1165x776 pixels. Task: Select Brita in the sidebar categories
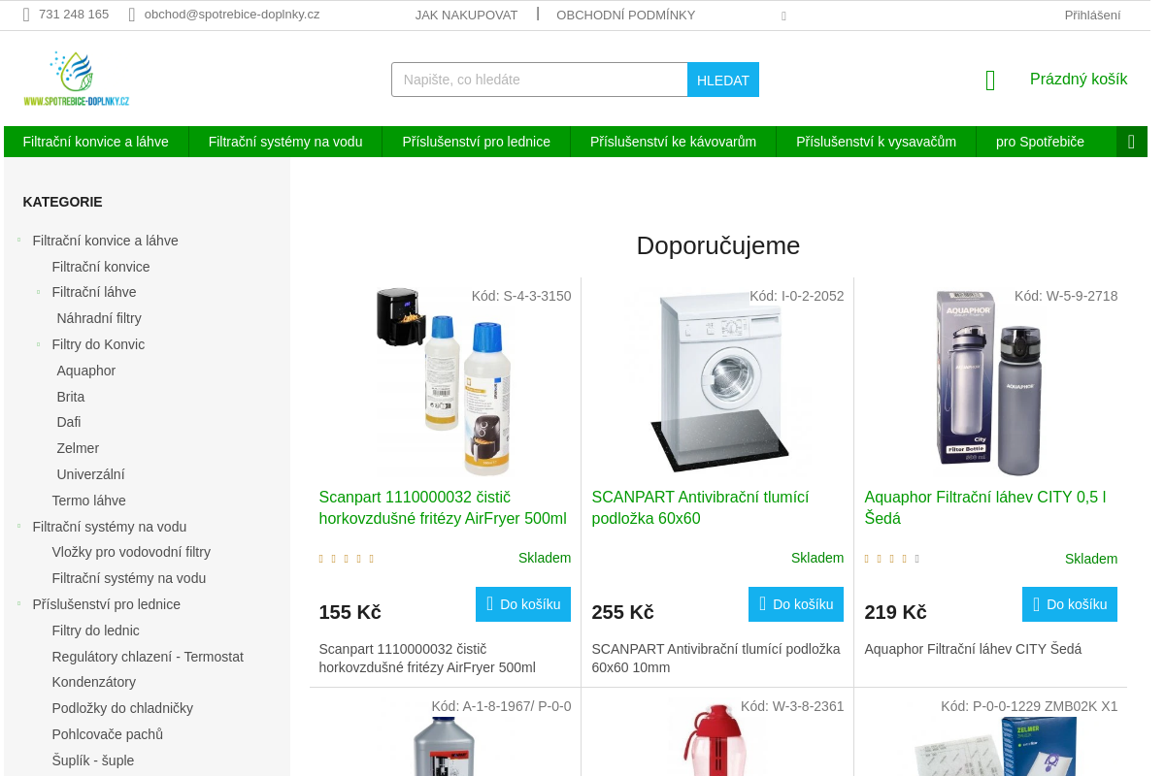pyautogui.click(x=71, y=397)
